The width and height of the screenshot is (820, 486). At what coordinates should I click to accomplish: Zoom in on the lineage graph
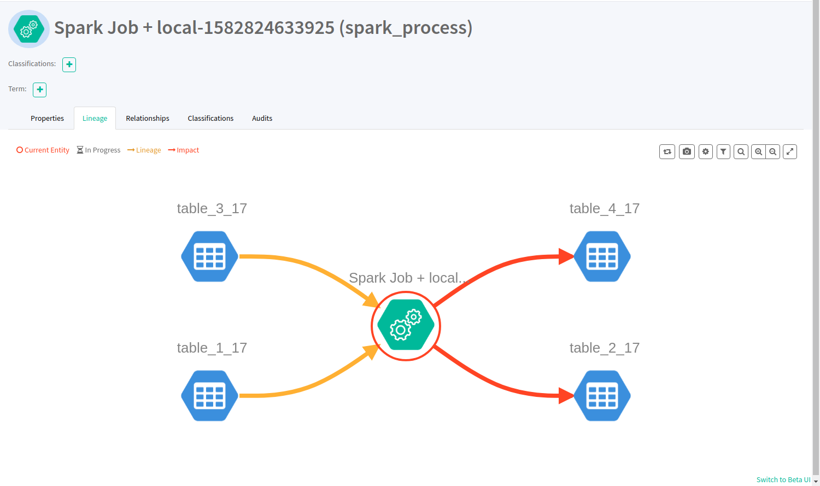pos(759,151)
